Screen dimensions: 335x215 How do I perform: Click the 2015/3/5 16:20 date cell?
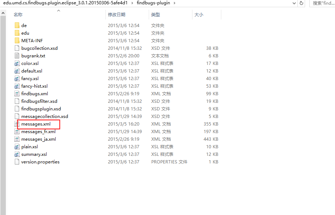point(123,124)
